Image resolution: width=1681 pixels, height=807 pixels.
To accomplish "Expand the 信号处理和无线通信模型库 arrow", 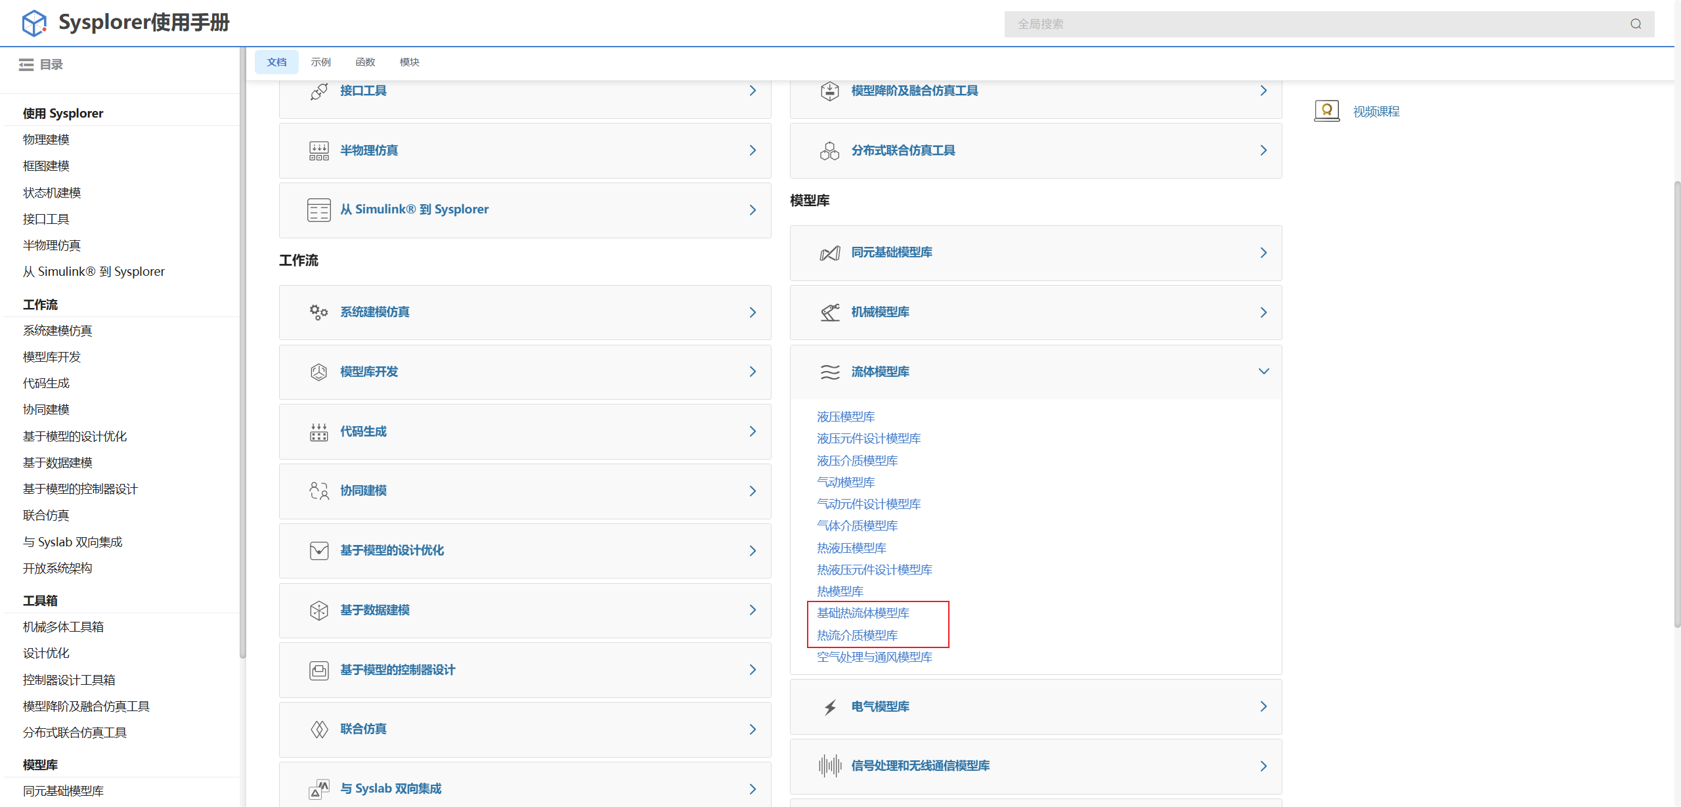I will (x=1263, y=766).
